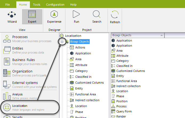Select Query Form in right list
The height and width of the screenshot is (118, 185).
(x=124, y=111)
